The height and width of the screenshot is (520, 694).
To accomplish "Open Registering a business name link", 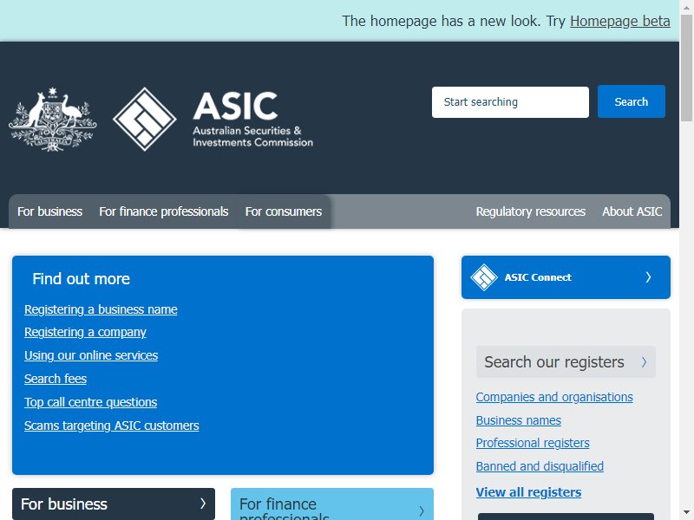I will 101,309.
